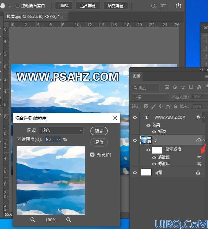Open the workspace layout icon
Image resolution: width=208 pixels, height=229 pixels.
(x=164, y=6)
